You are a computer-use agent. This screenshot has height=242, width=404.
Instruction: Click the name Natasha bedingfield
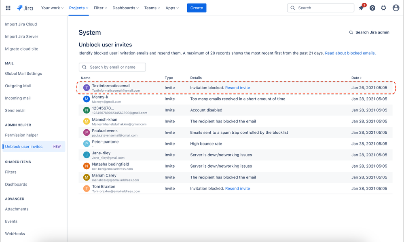coord(110,164)
